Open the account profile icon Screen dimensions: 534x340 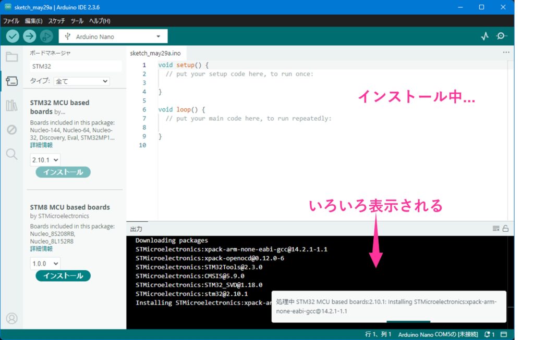[x=11, y=319]
